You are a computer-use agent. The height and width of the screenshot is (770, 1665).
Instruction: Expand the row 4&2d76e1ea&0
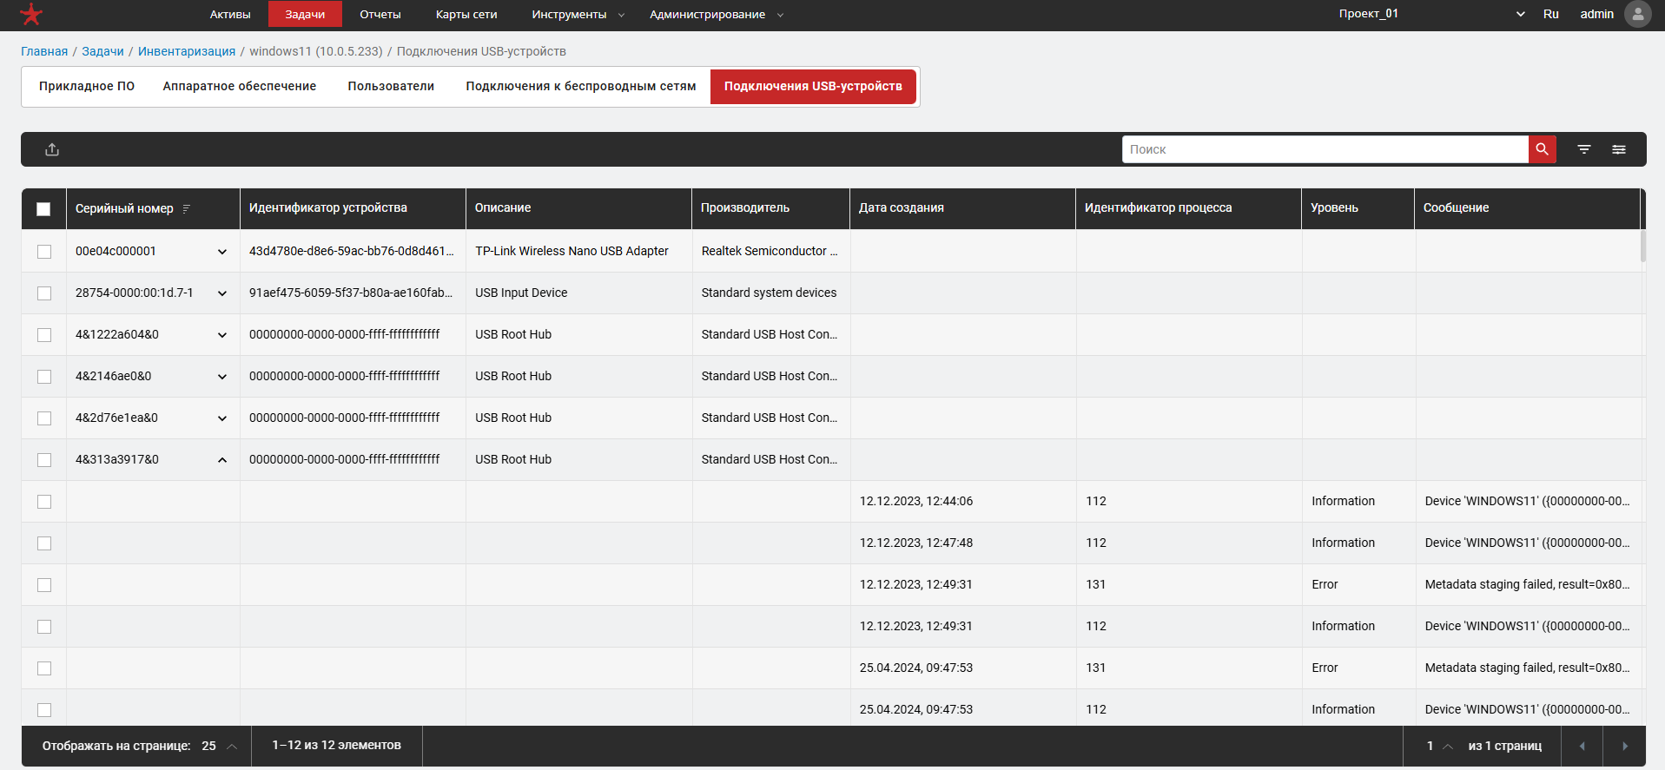coord(222,418)
